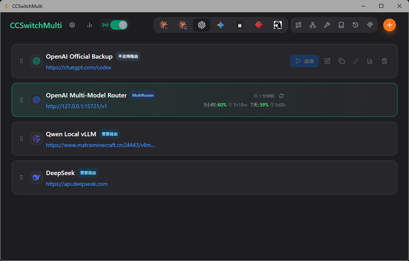Select the Qwen Local vLLM title

(x=71, y=134)
